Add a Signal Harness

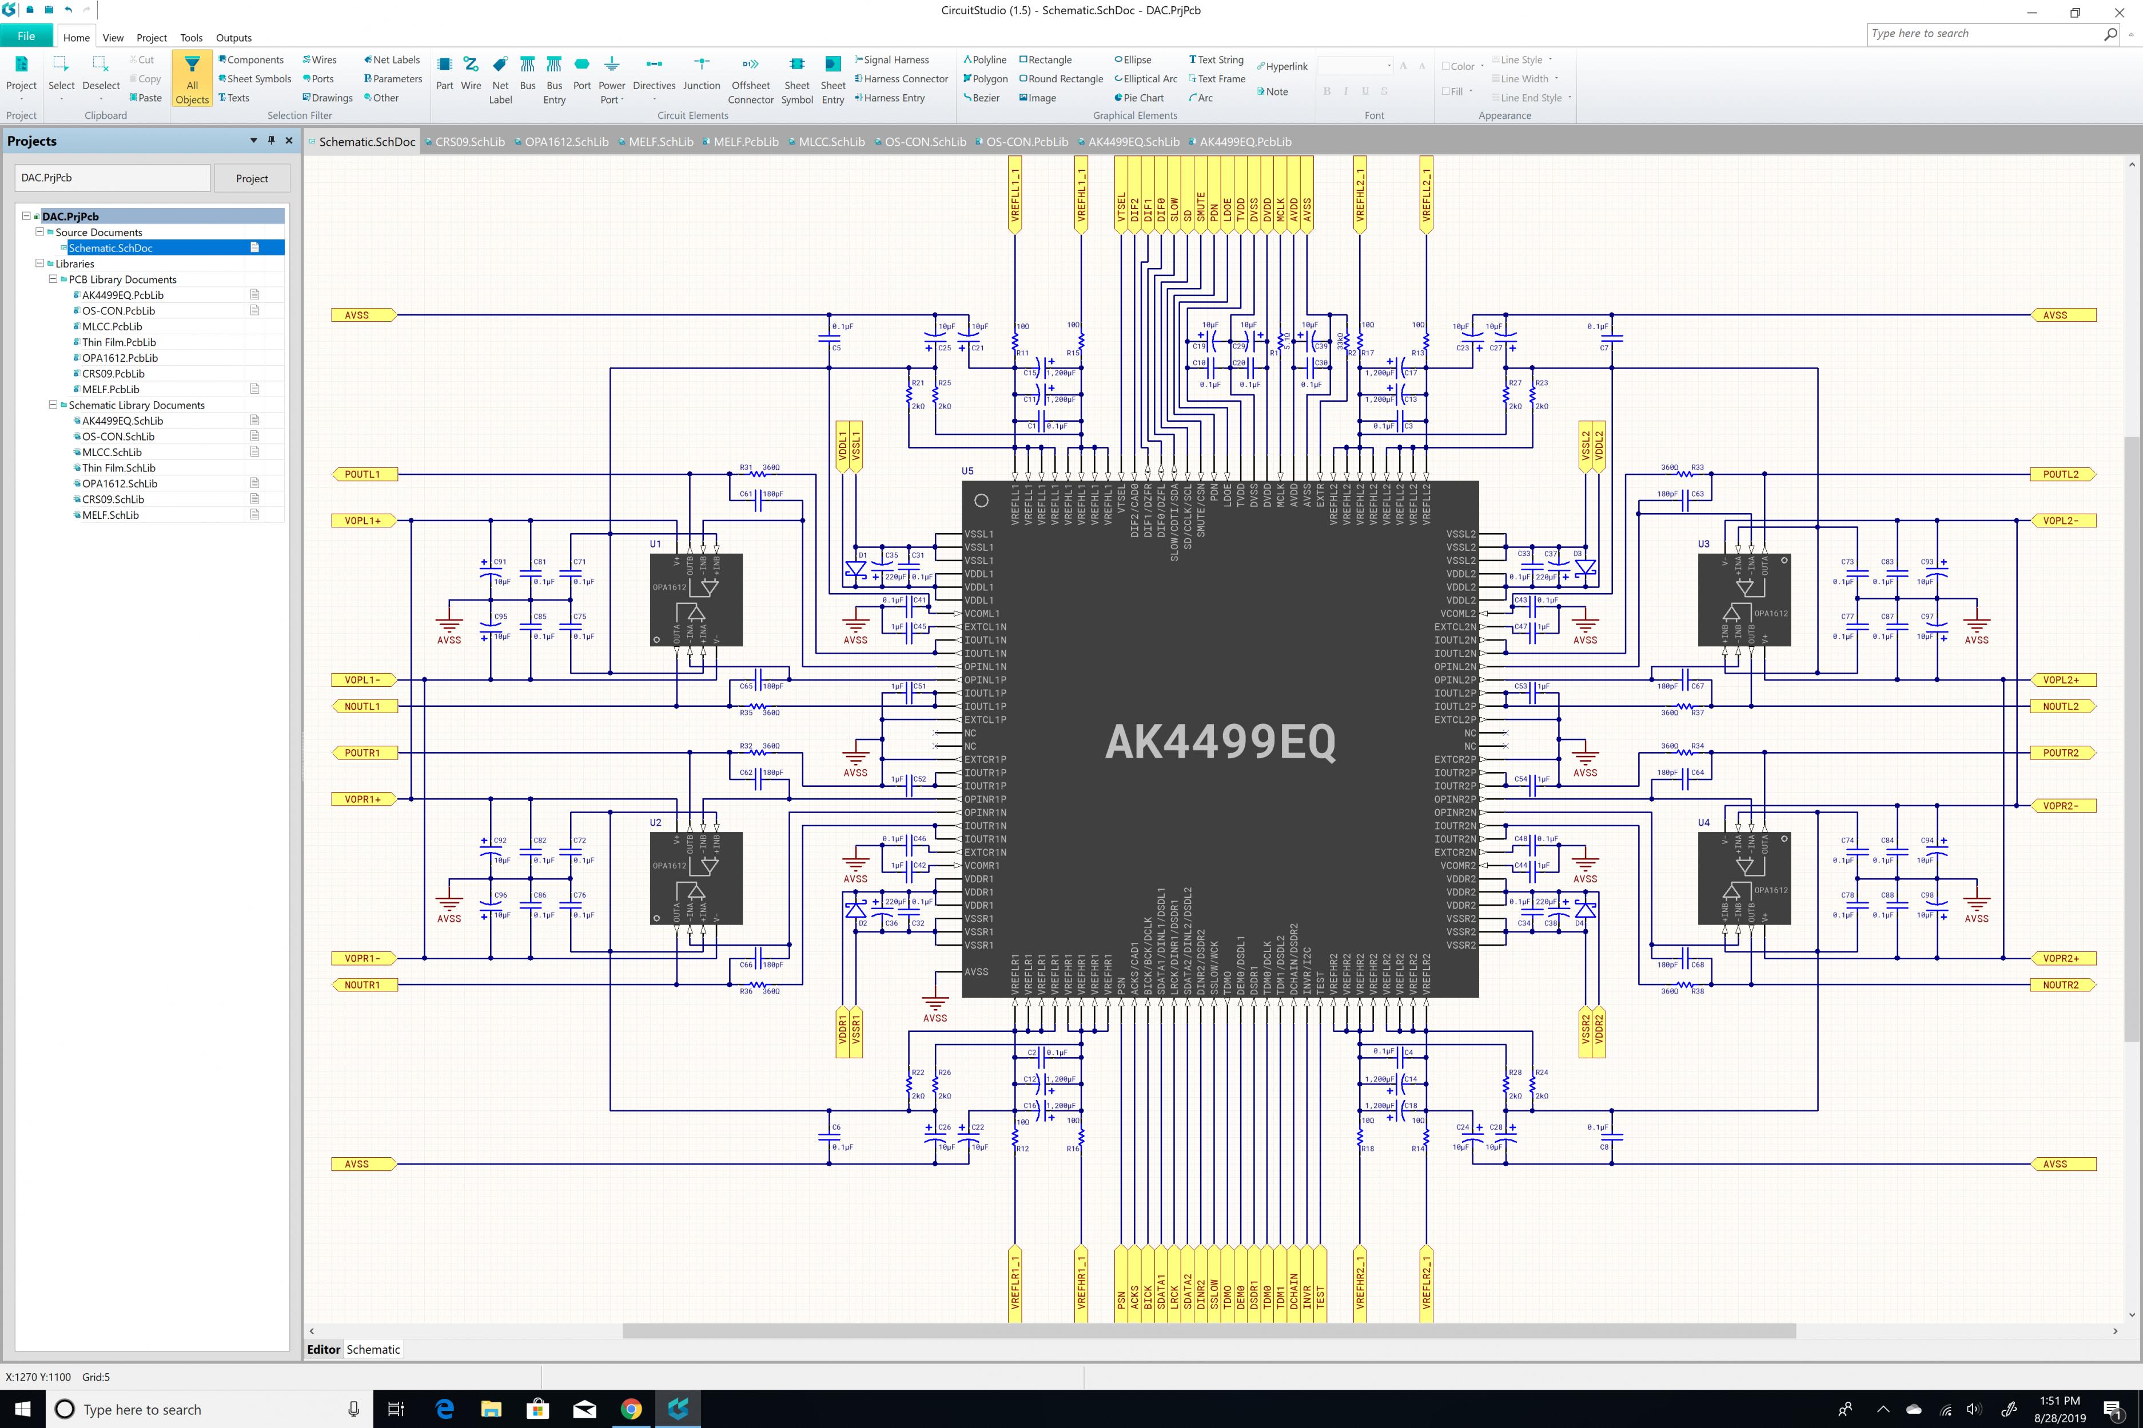[892, 60]
